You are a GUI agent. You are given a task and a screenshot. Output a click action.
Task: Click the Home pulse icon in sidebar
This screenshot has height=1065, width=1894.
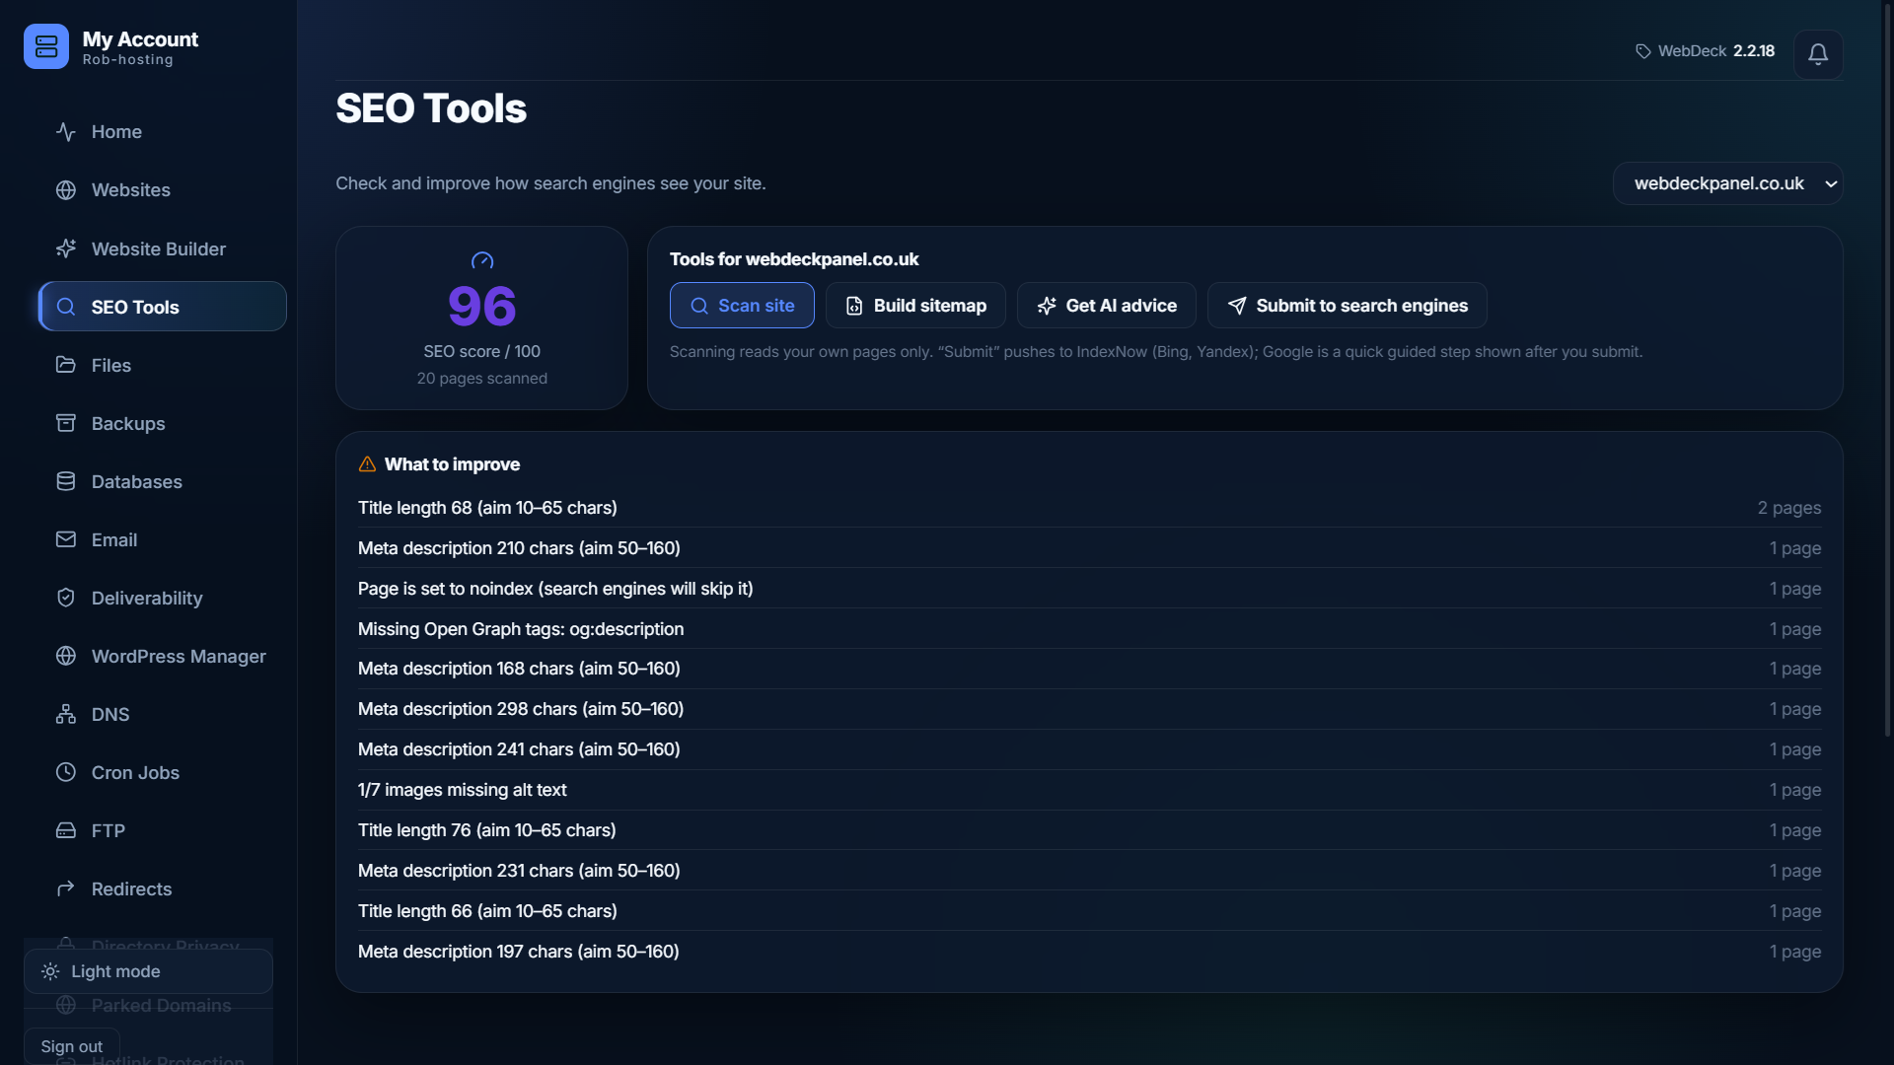pyautogui.click(x=66, y=132)
